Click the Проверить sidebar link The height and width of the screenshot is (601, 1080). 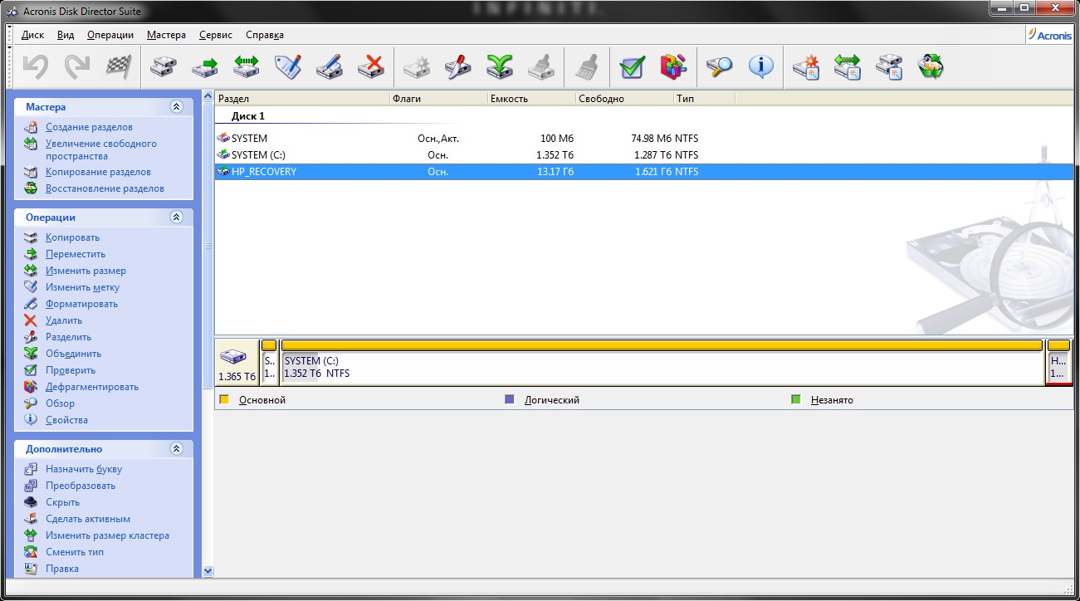click(x=71, y=370)
